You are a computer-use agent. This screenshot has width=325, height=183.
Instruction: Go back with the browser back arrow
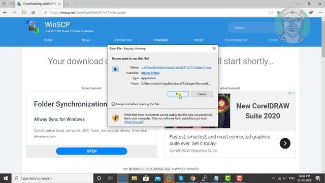point(5,12)
